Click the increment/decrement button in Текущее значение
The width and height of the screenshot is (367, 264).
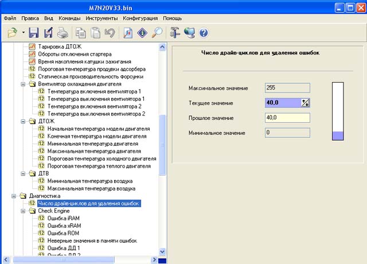pyautogui.click(x=305, y=103)
